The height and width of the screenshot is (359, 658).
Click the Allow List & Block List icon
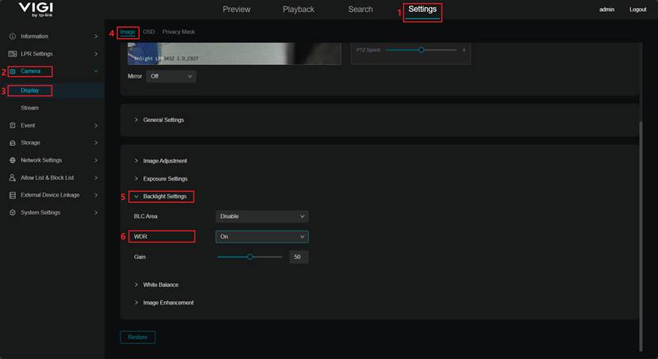pos(13,178)
